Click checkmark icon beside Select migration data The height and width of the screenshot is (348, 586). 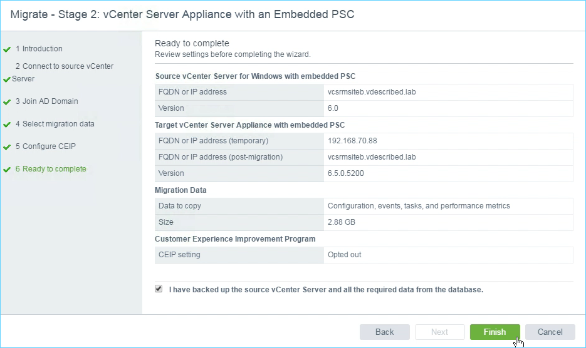pos(7,125)
